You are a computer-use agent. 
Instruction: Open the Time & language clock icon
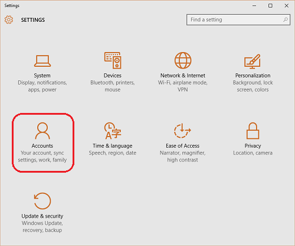pyautogui.click(x=113, y=131)
